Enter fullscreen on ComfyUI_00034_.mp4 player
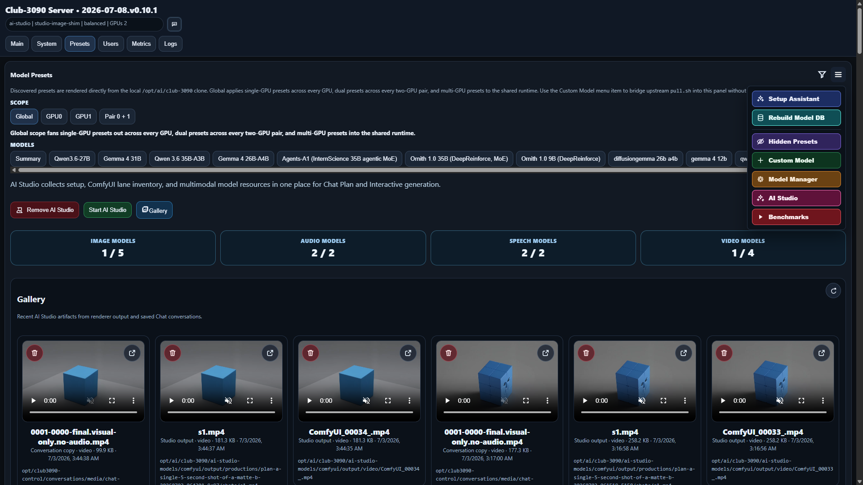The height and width of the screenshot is (485, 863). click(x=388, y=401)
